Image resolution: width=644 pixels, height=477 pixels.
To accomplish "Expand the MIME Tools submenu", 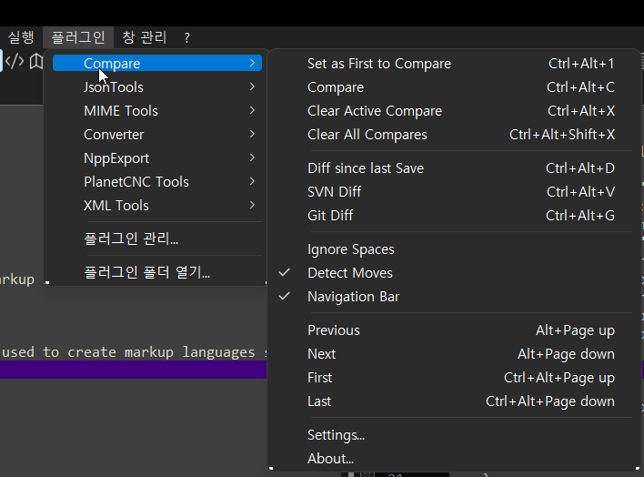I will click(x=157, y=111).
